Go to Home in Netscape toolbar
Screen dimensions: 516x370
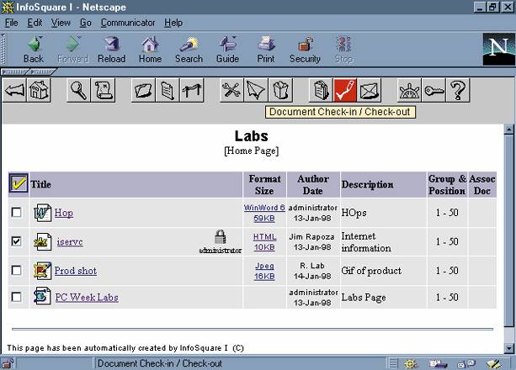(x=150, y=50)
